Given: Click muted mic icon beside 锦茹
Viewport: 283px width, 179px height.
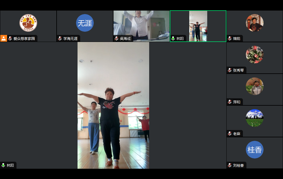Looking at the screenshot, I should click(230, 38).
